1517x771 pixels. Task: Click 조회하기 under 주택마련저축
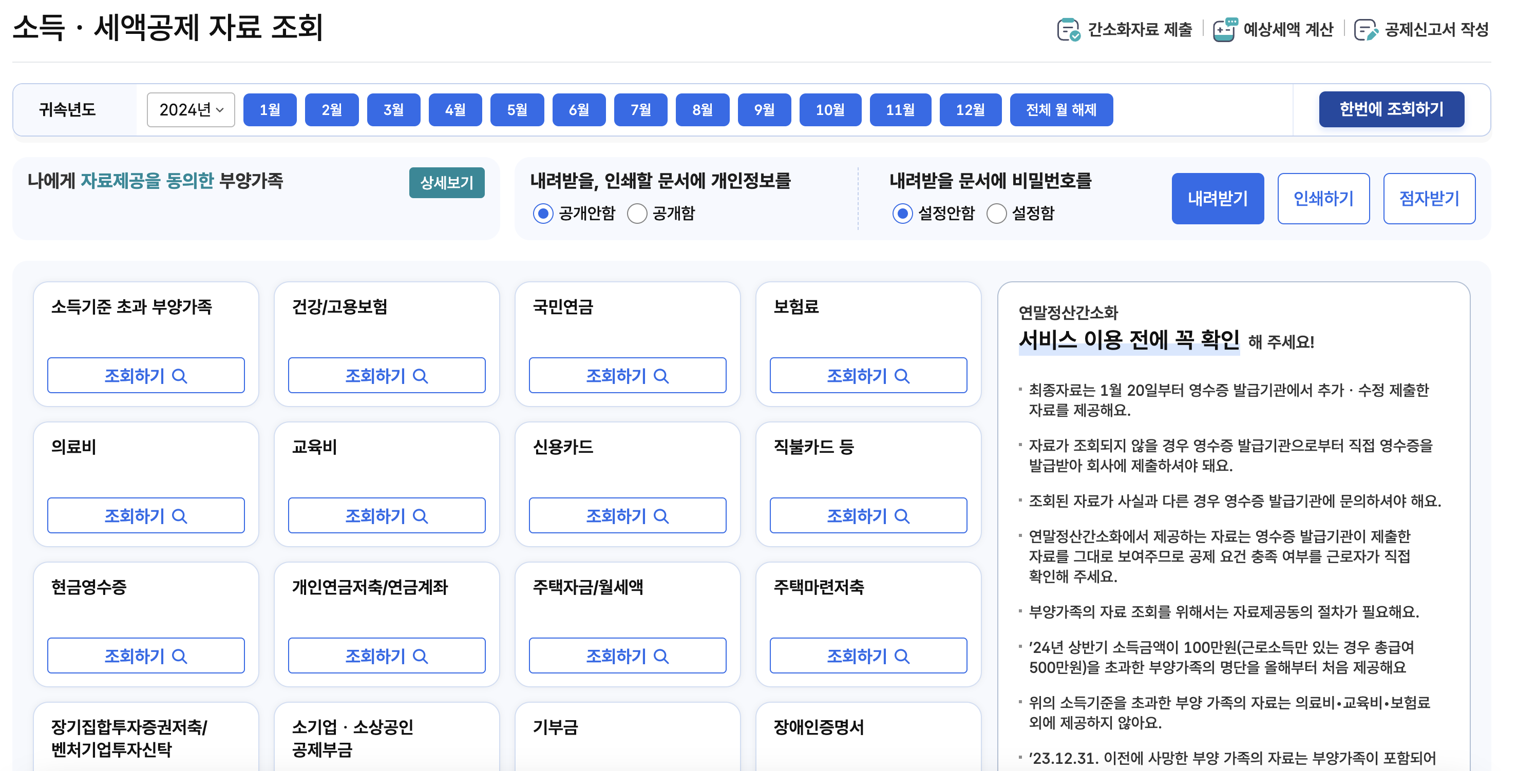pos(868,656)
